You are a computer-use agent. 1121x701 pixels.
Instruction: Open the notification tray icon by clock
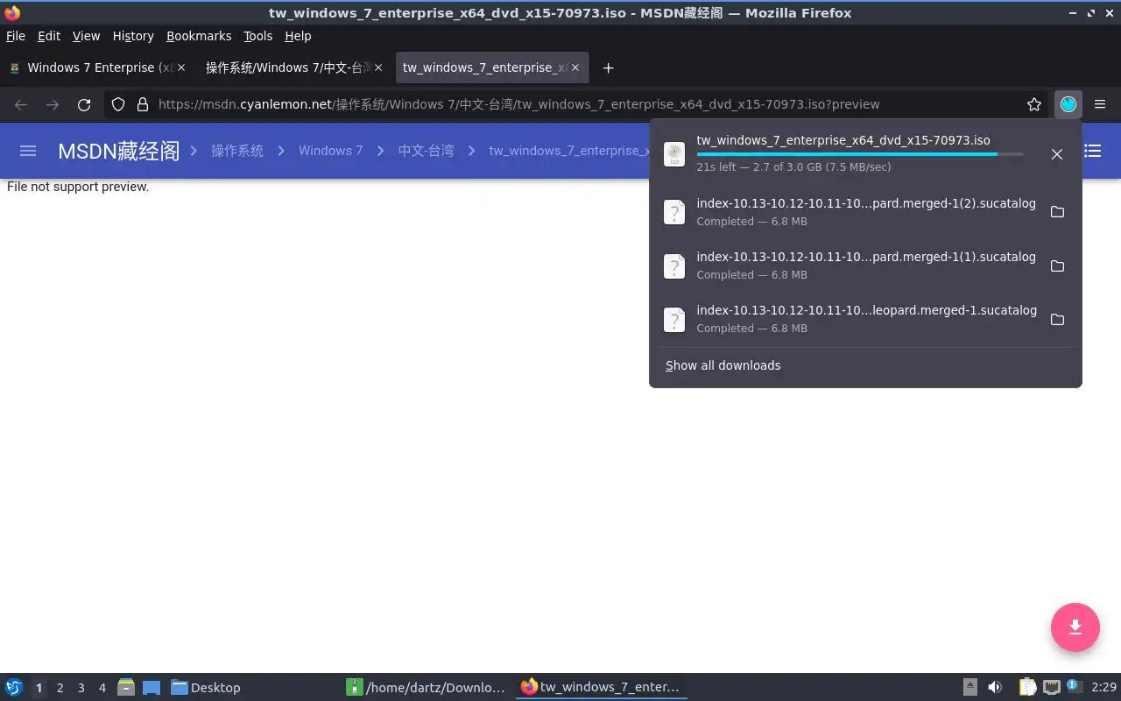pos(1074,687)
